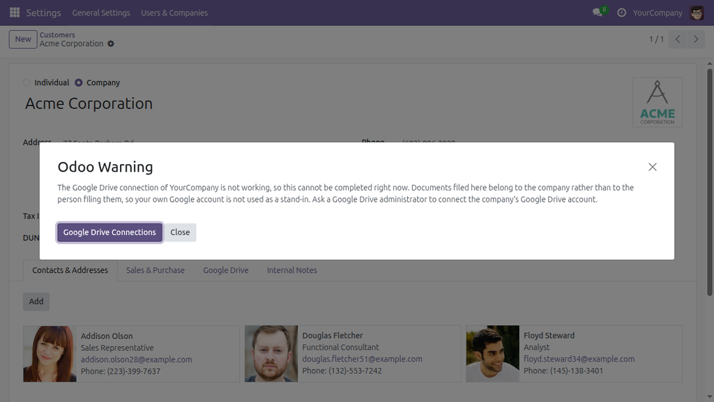Click floyd.steward34@example.com email link

(579, 359)
